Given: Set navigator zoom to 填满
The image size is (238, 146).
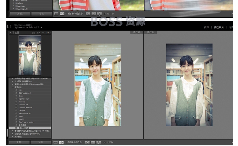Looking at the screenshot, I should (38, 33).
